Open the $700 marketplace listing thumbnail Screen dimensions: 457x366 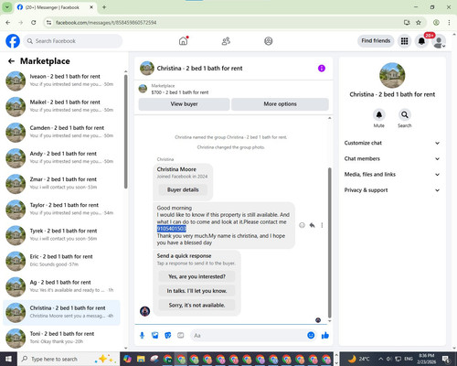(x=143, y=89)
